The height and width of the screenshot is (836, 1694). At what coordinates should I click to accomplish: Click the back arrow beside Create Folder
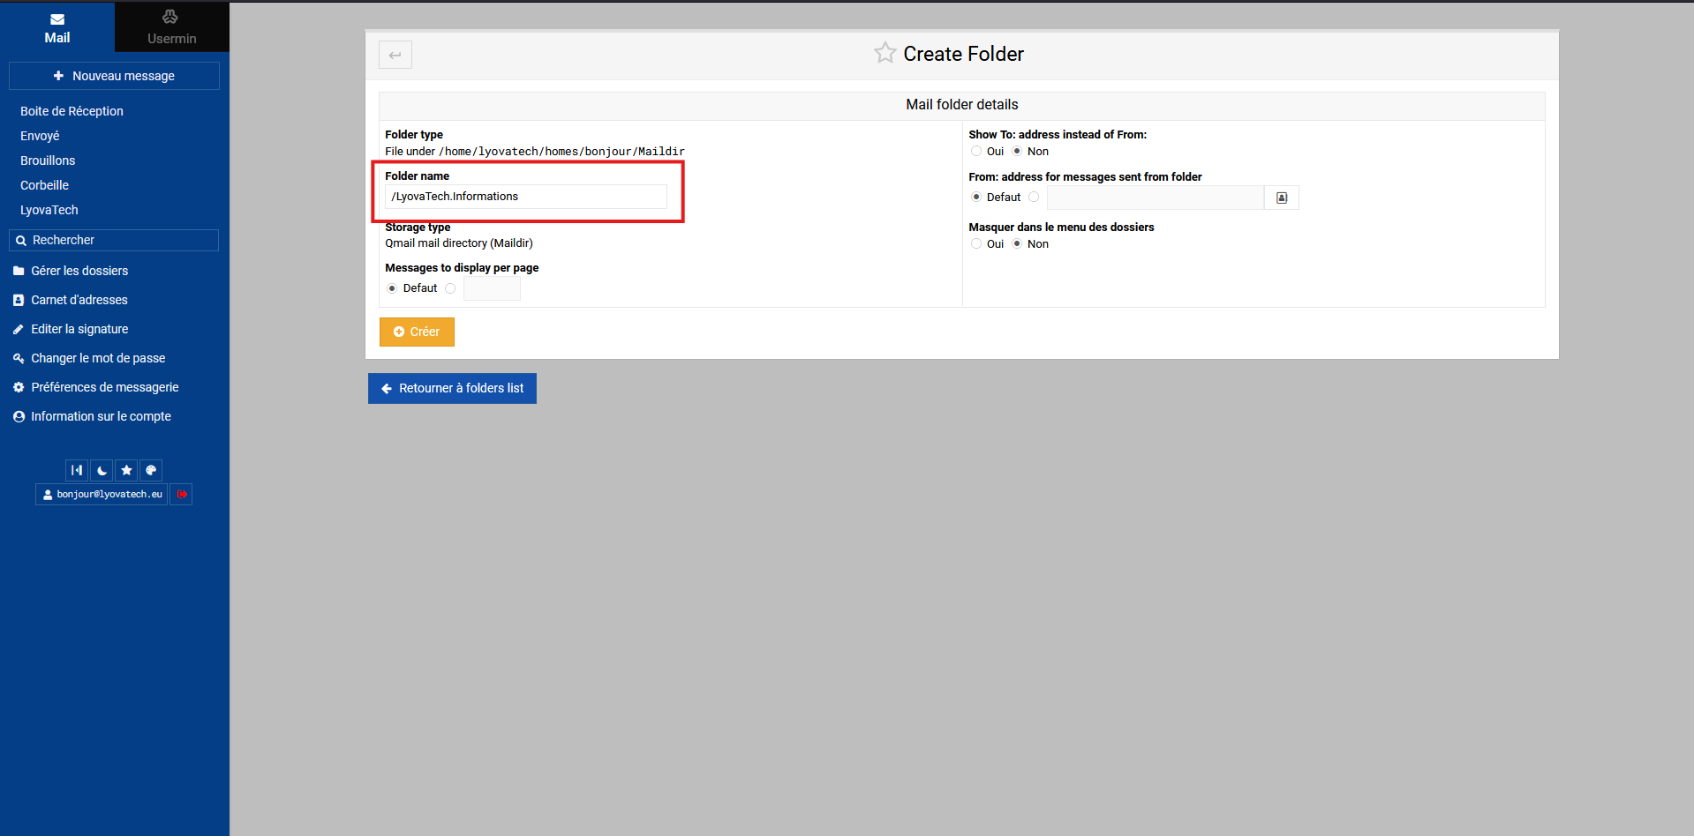(x=395, y=55)
